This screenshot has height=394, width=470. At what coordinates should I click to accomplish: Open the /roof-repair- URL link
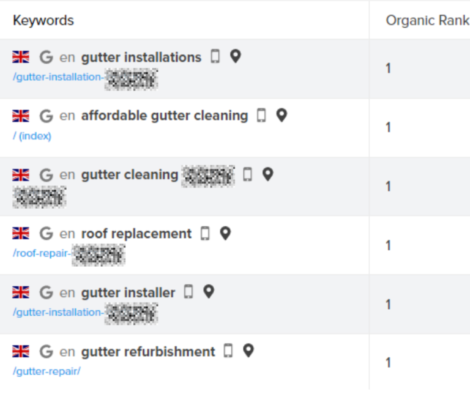[x=42, y=253]
